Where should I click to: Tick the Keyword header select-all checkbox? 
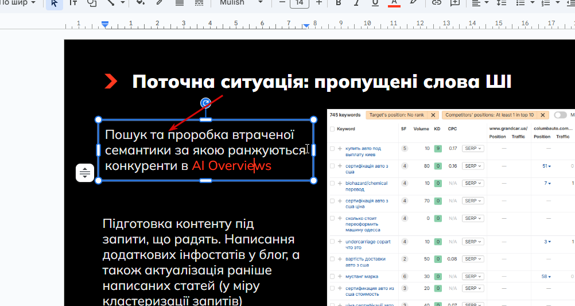coord(332,129)
